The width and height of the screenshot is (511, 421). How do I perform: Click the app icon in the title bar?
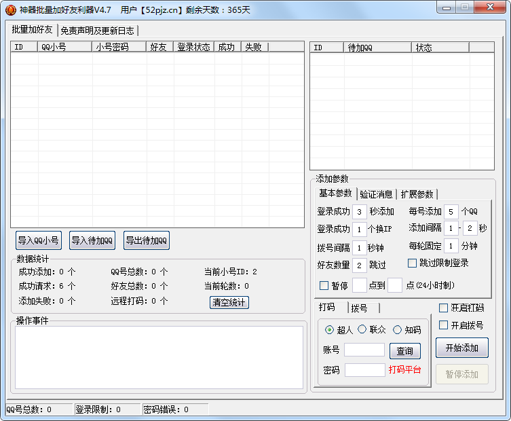click(10, 10)
